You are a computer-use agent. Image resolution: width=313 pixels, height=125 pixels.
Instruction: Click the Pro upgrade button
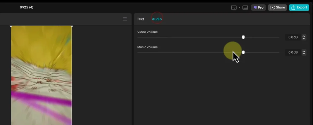coord(259,8)
